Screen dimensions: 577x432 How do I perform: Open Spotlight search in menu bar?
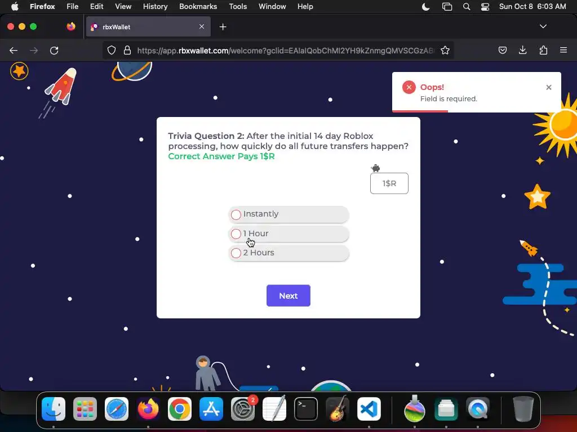[466, 7]
